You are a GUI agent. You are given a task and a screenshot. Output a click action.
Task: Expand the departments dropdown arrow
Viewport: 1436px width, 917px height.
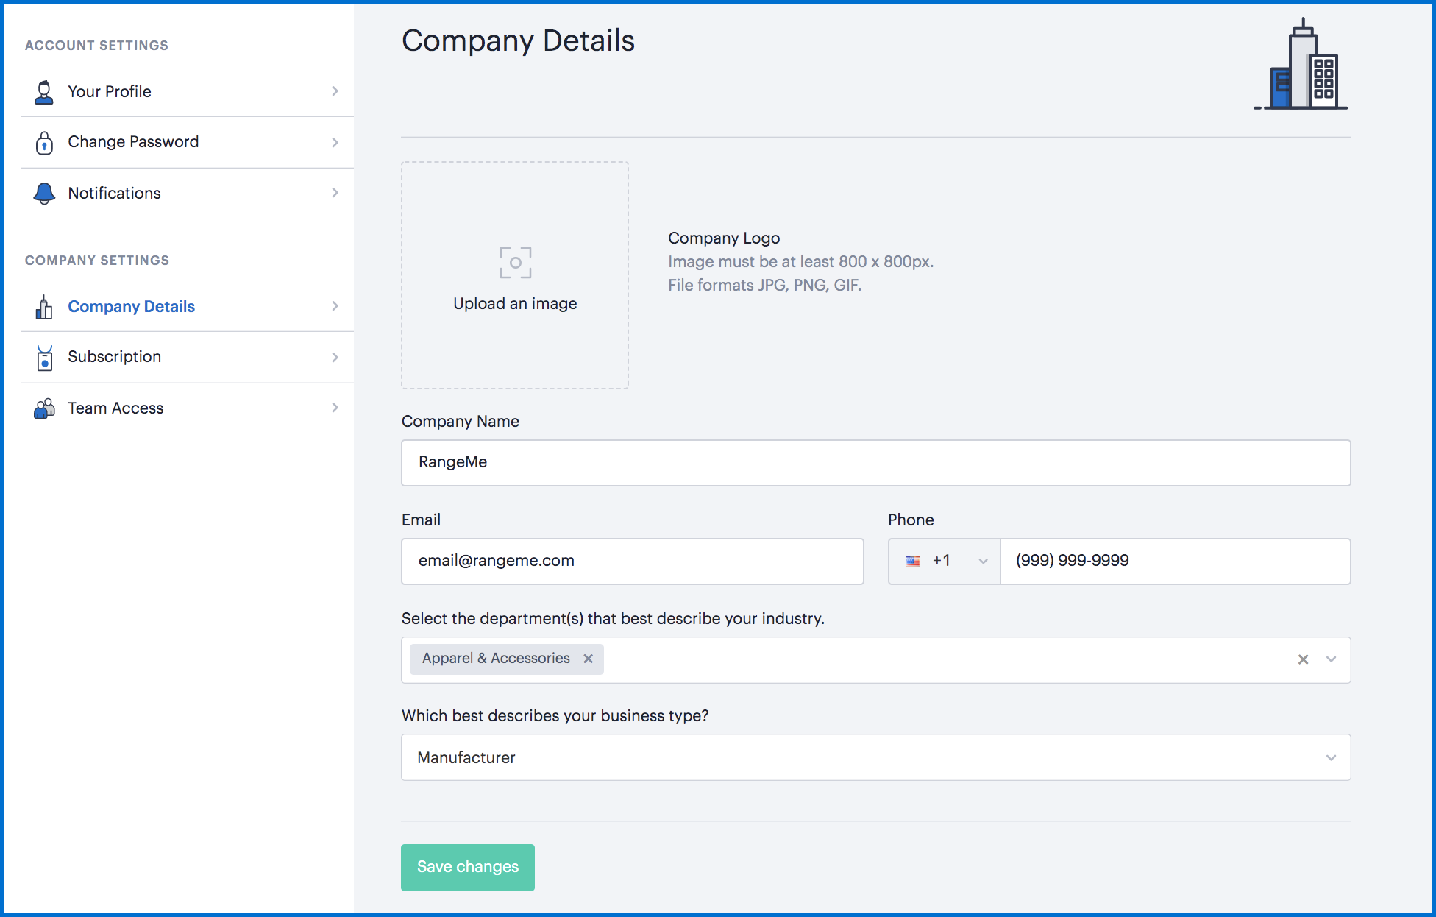1331,659
